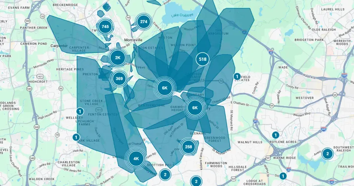Click the Breckenridge neighborhood label
Viewport: 354px width, 186px height.
(x=65, y=5)
